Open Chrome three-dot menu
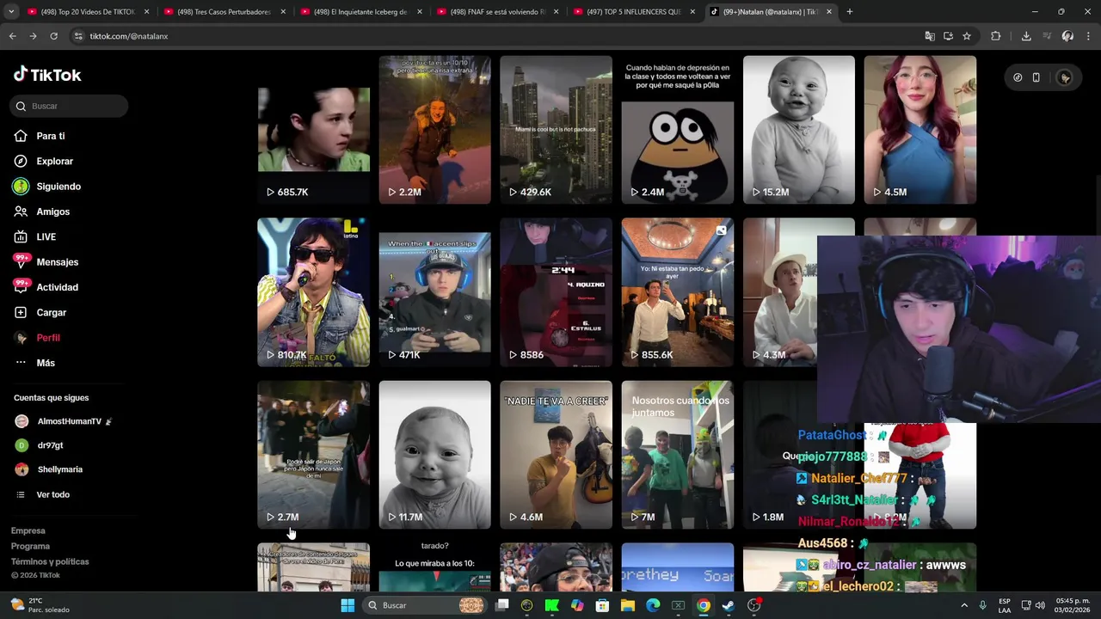Viewport: 1101px width, 619px height. point(1088,36)
